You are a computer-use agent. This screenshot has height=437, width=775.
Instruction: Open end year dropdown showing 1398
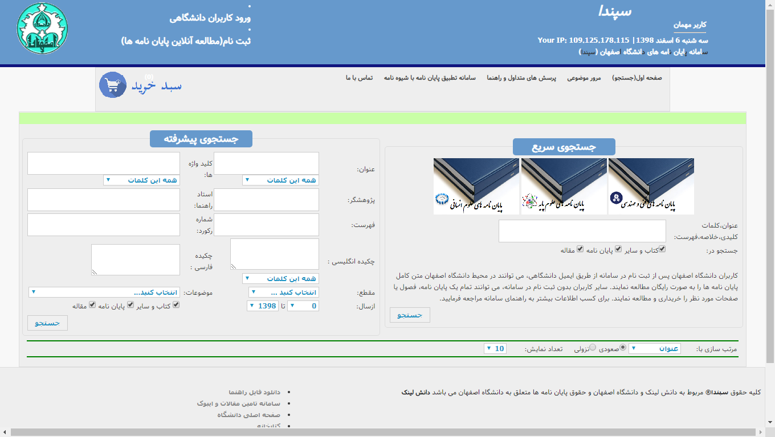(263, 306)
